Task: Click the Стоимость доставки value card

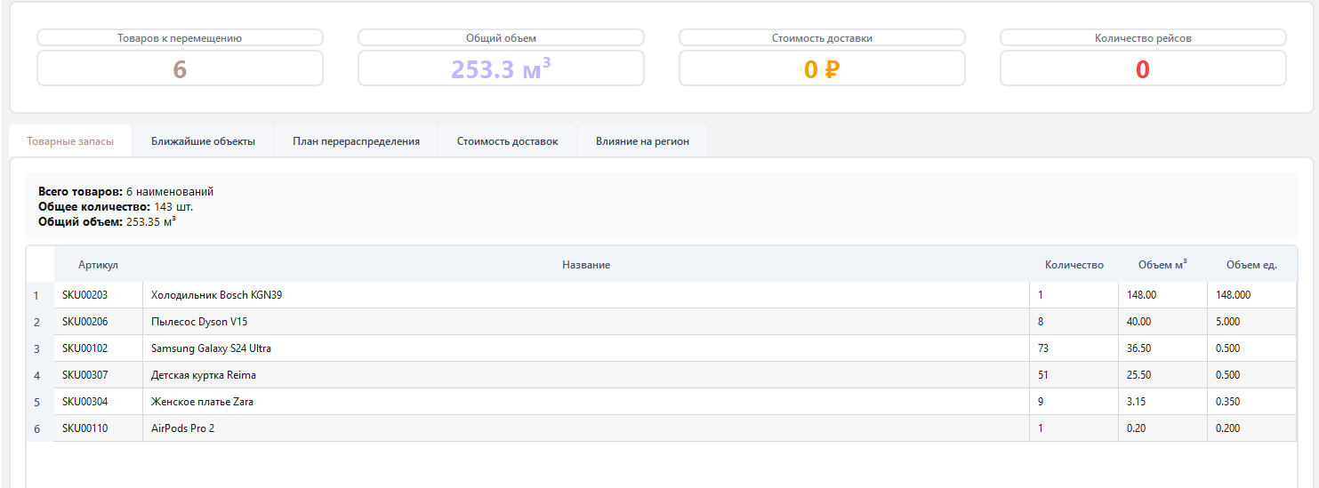Action: (x=821, y=68)
